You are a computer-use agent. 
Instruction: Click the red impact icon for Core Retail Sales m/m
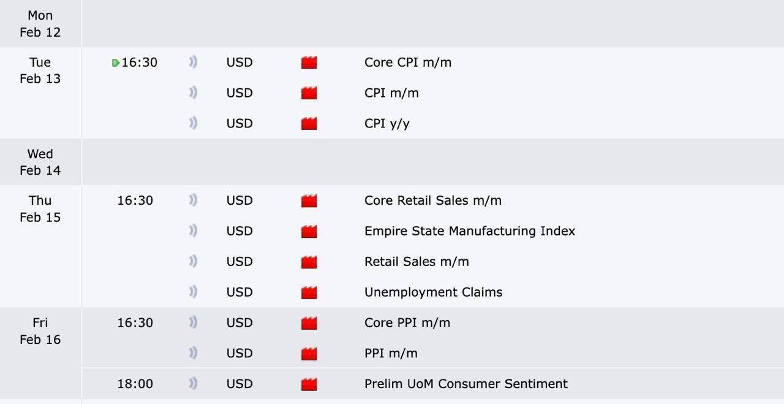(x=309, y=200)
